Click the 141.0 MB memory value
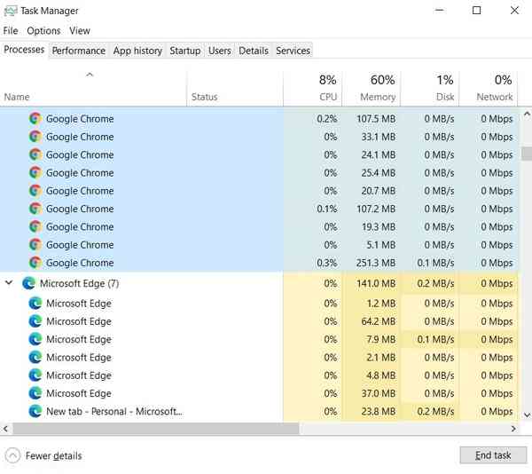This screenshot has width=532, height=474. pos(376,283)
